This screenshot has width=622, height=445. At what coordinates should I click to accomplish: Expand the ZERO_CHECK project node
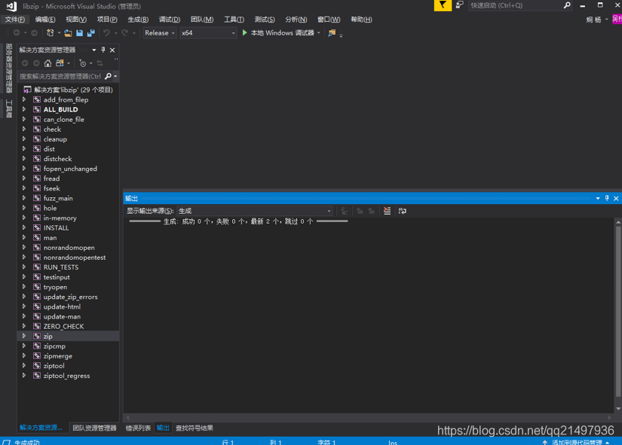click(x=24, y=326)
